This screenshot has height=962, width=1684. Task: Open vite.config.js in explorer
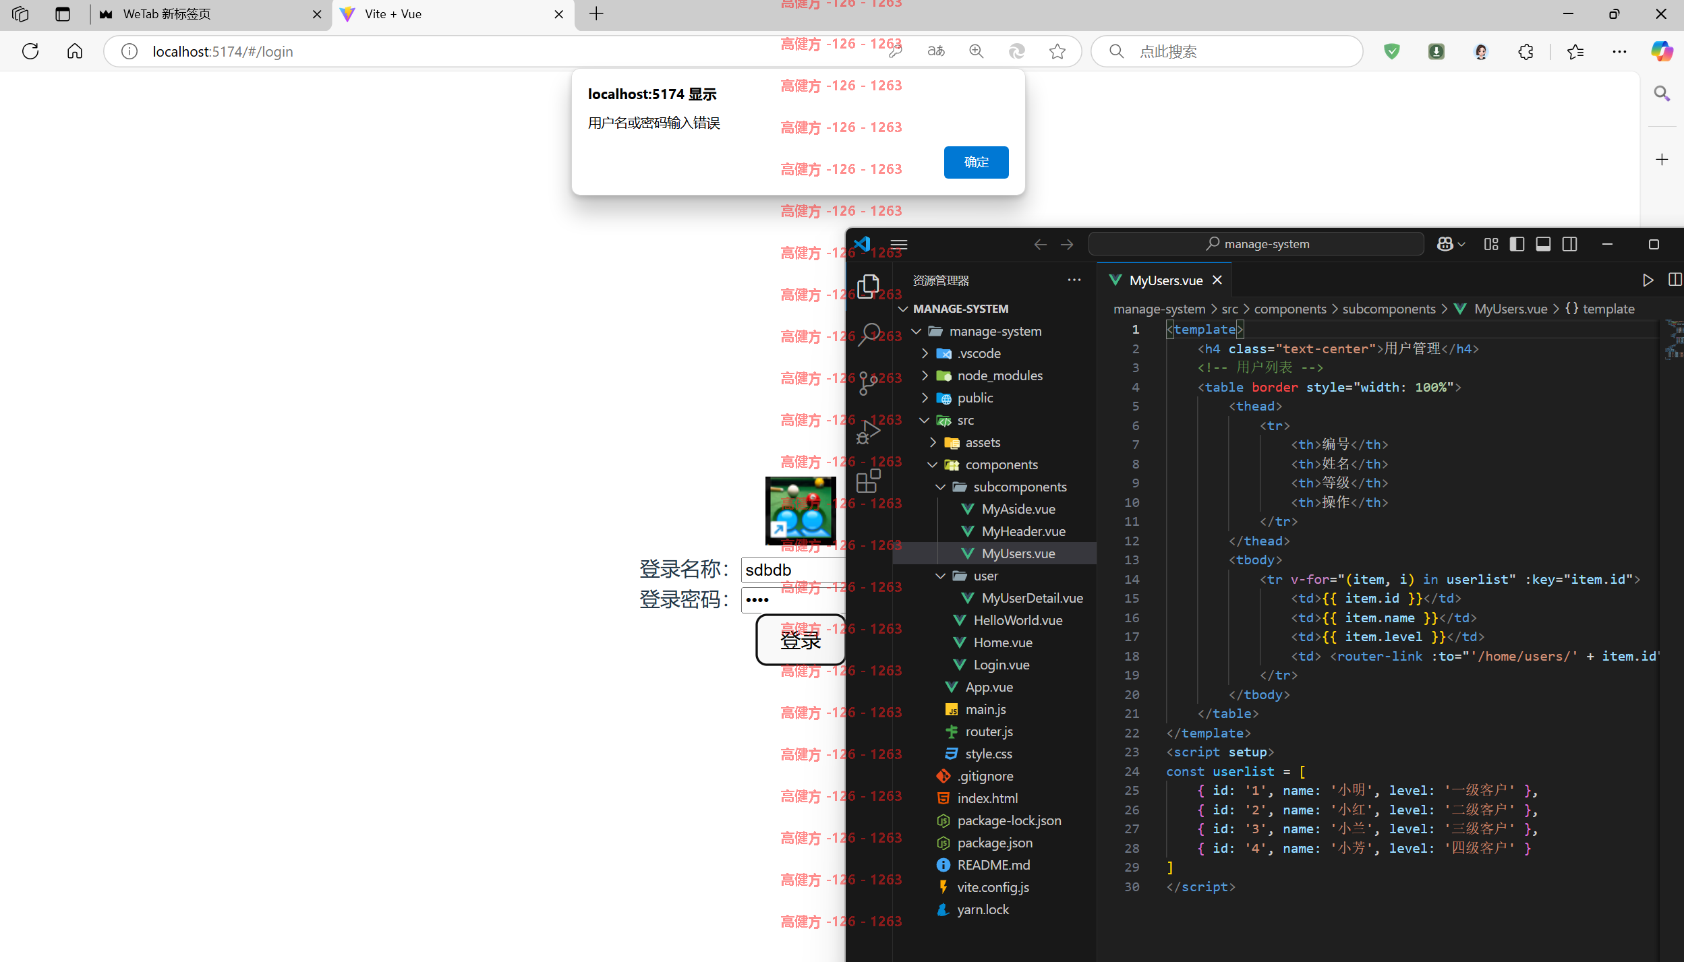pyautogui.click(x=993, y=887)
